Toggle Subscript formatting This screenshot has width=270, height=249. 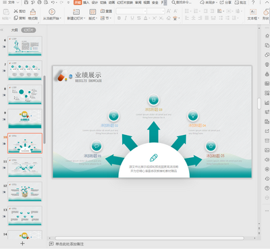coord(161,18)
